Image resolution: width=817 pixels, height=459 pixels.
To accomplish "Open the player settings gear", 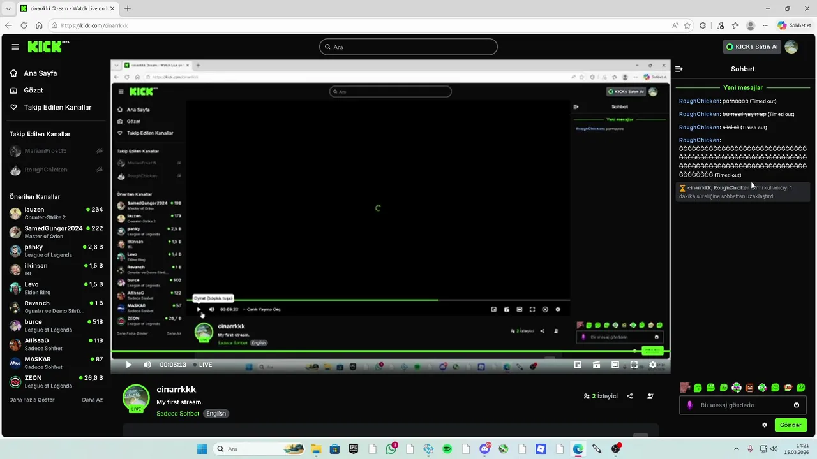I will (652, 365).
